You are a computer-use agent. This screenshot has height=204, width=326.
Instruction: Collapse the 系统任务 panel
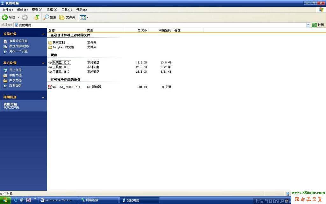(43, 34)
